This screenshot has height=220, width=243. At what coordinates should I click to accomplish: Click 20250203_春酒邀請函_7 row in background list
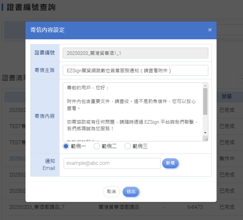(x=37, y=207)
